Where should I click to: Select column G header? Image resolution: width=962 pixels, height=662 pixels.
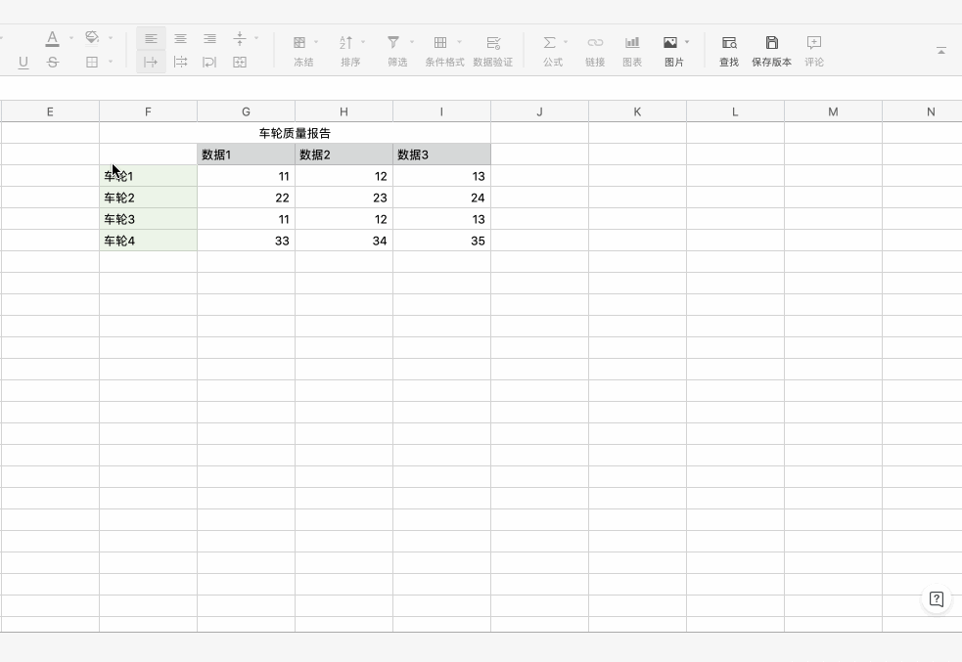tap(246, 111)
